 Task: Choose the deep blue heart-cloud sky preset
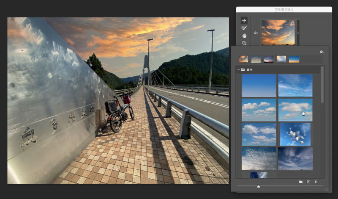[295, 134]
